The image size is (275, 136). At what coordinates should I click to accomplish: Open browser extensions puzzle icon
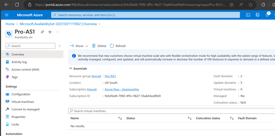pyautogui.click(x=263, y=5)
